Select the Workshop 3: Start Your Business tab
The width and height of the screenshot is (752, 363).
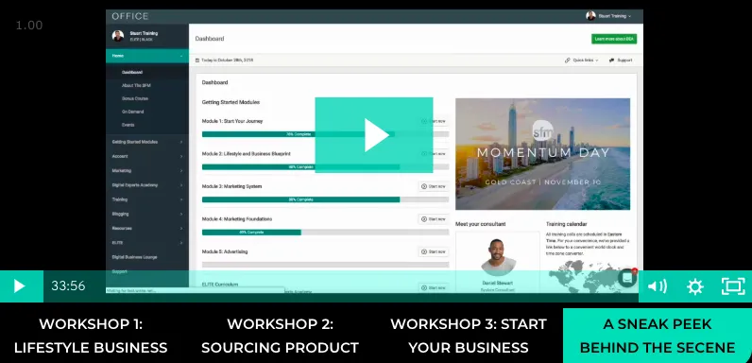(x=469, y=336)
